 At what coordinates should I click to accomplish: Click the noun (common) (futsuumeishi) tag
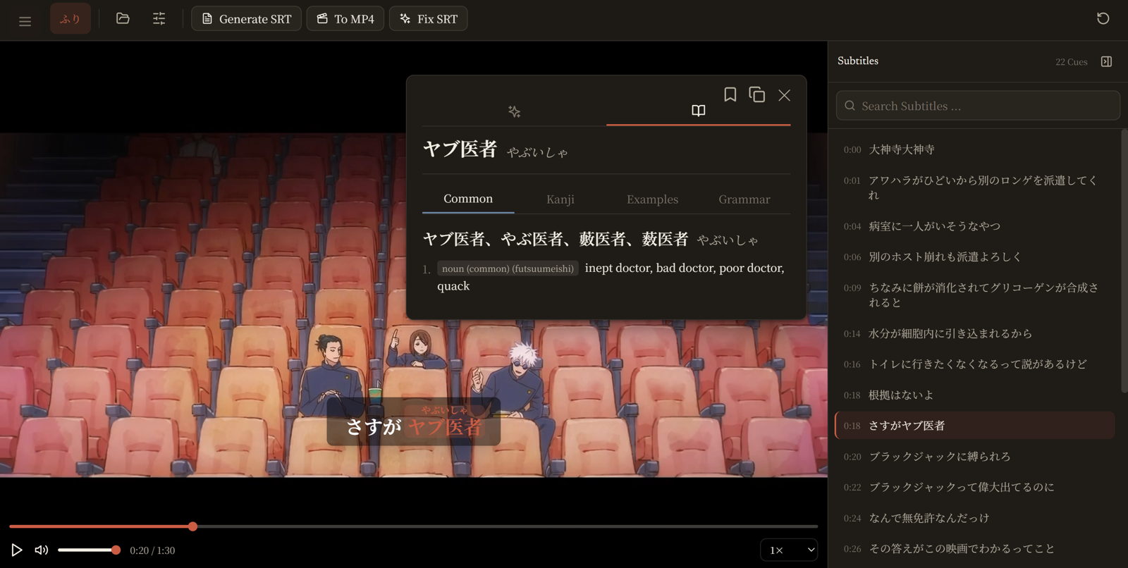pyautogui.click(x=508, y=268)
